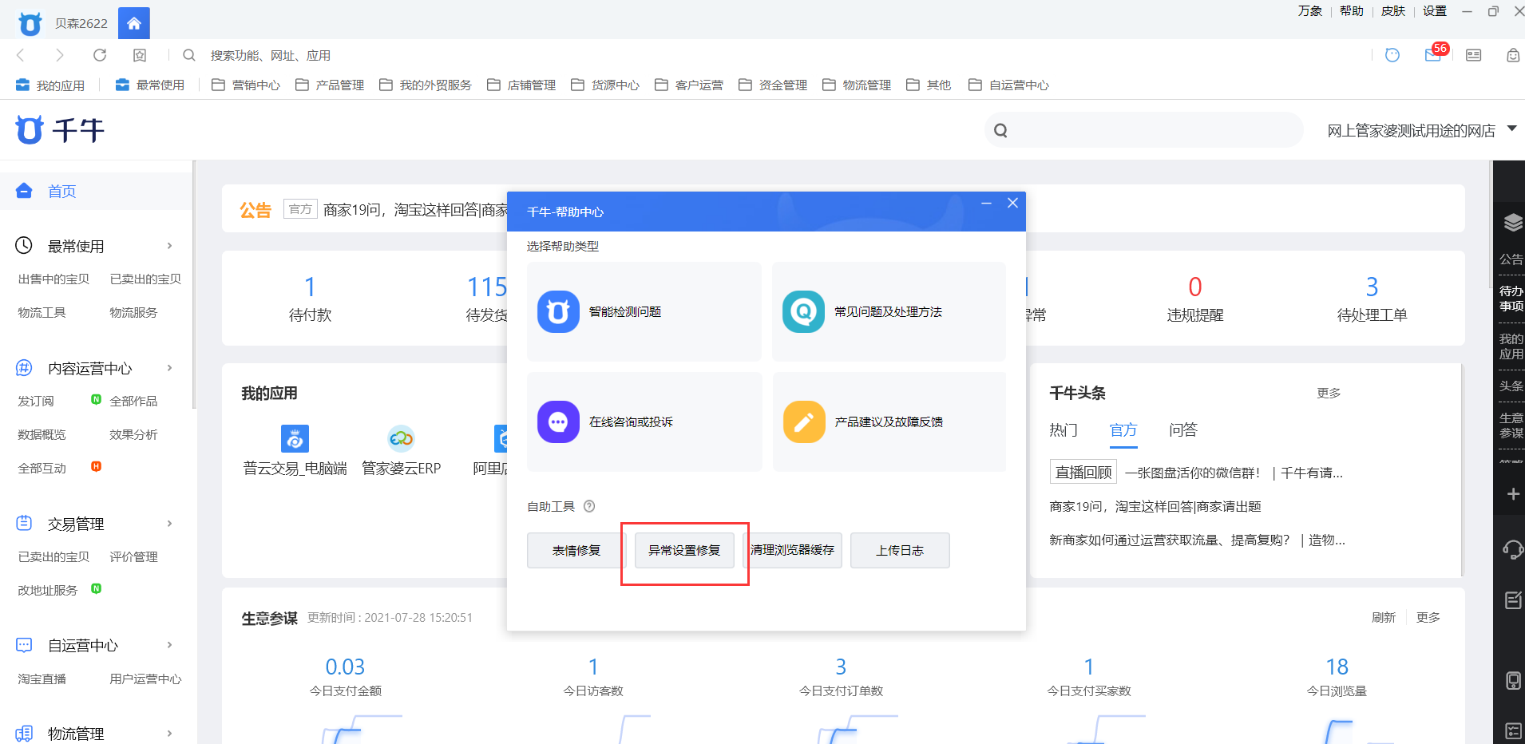Switch to 热门 headlines tab
1525x744 pixels.
(x=1064, y=430)
